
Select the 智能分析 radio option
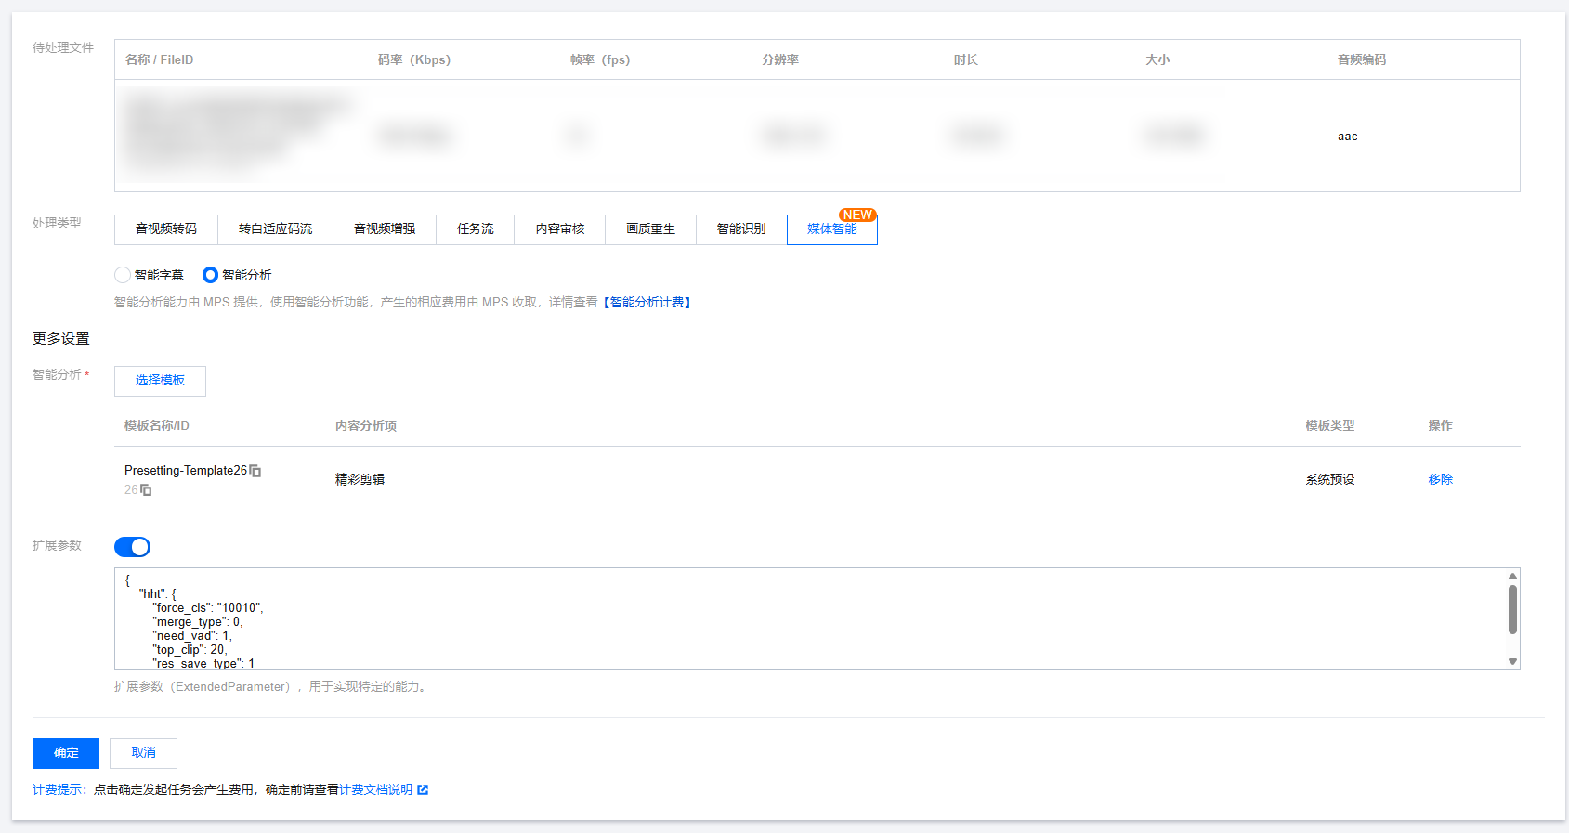click(x=210, y=275)
